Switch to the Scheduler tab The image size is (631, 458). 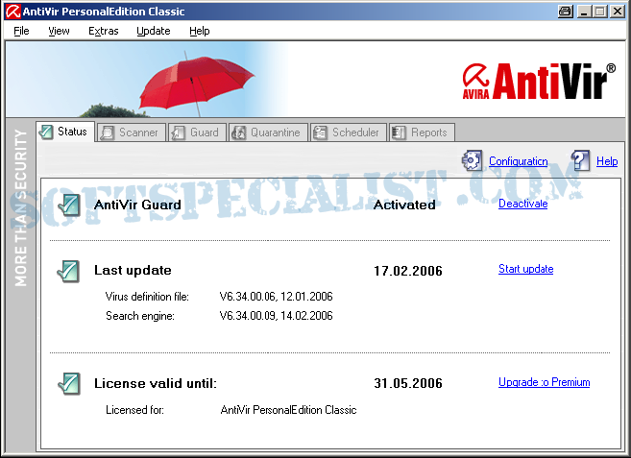point(348,133)
